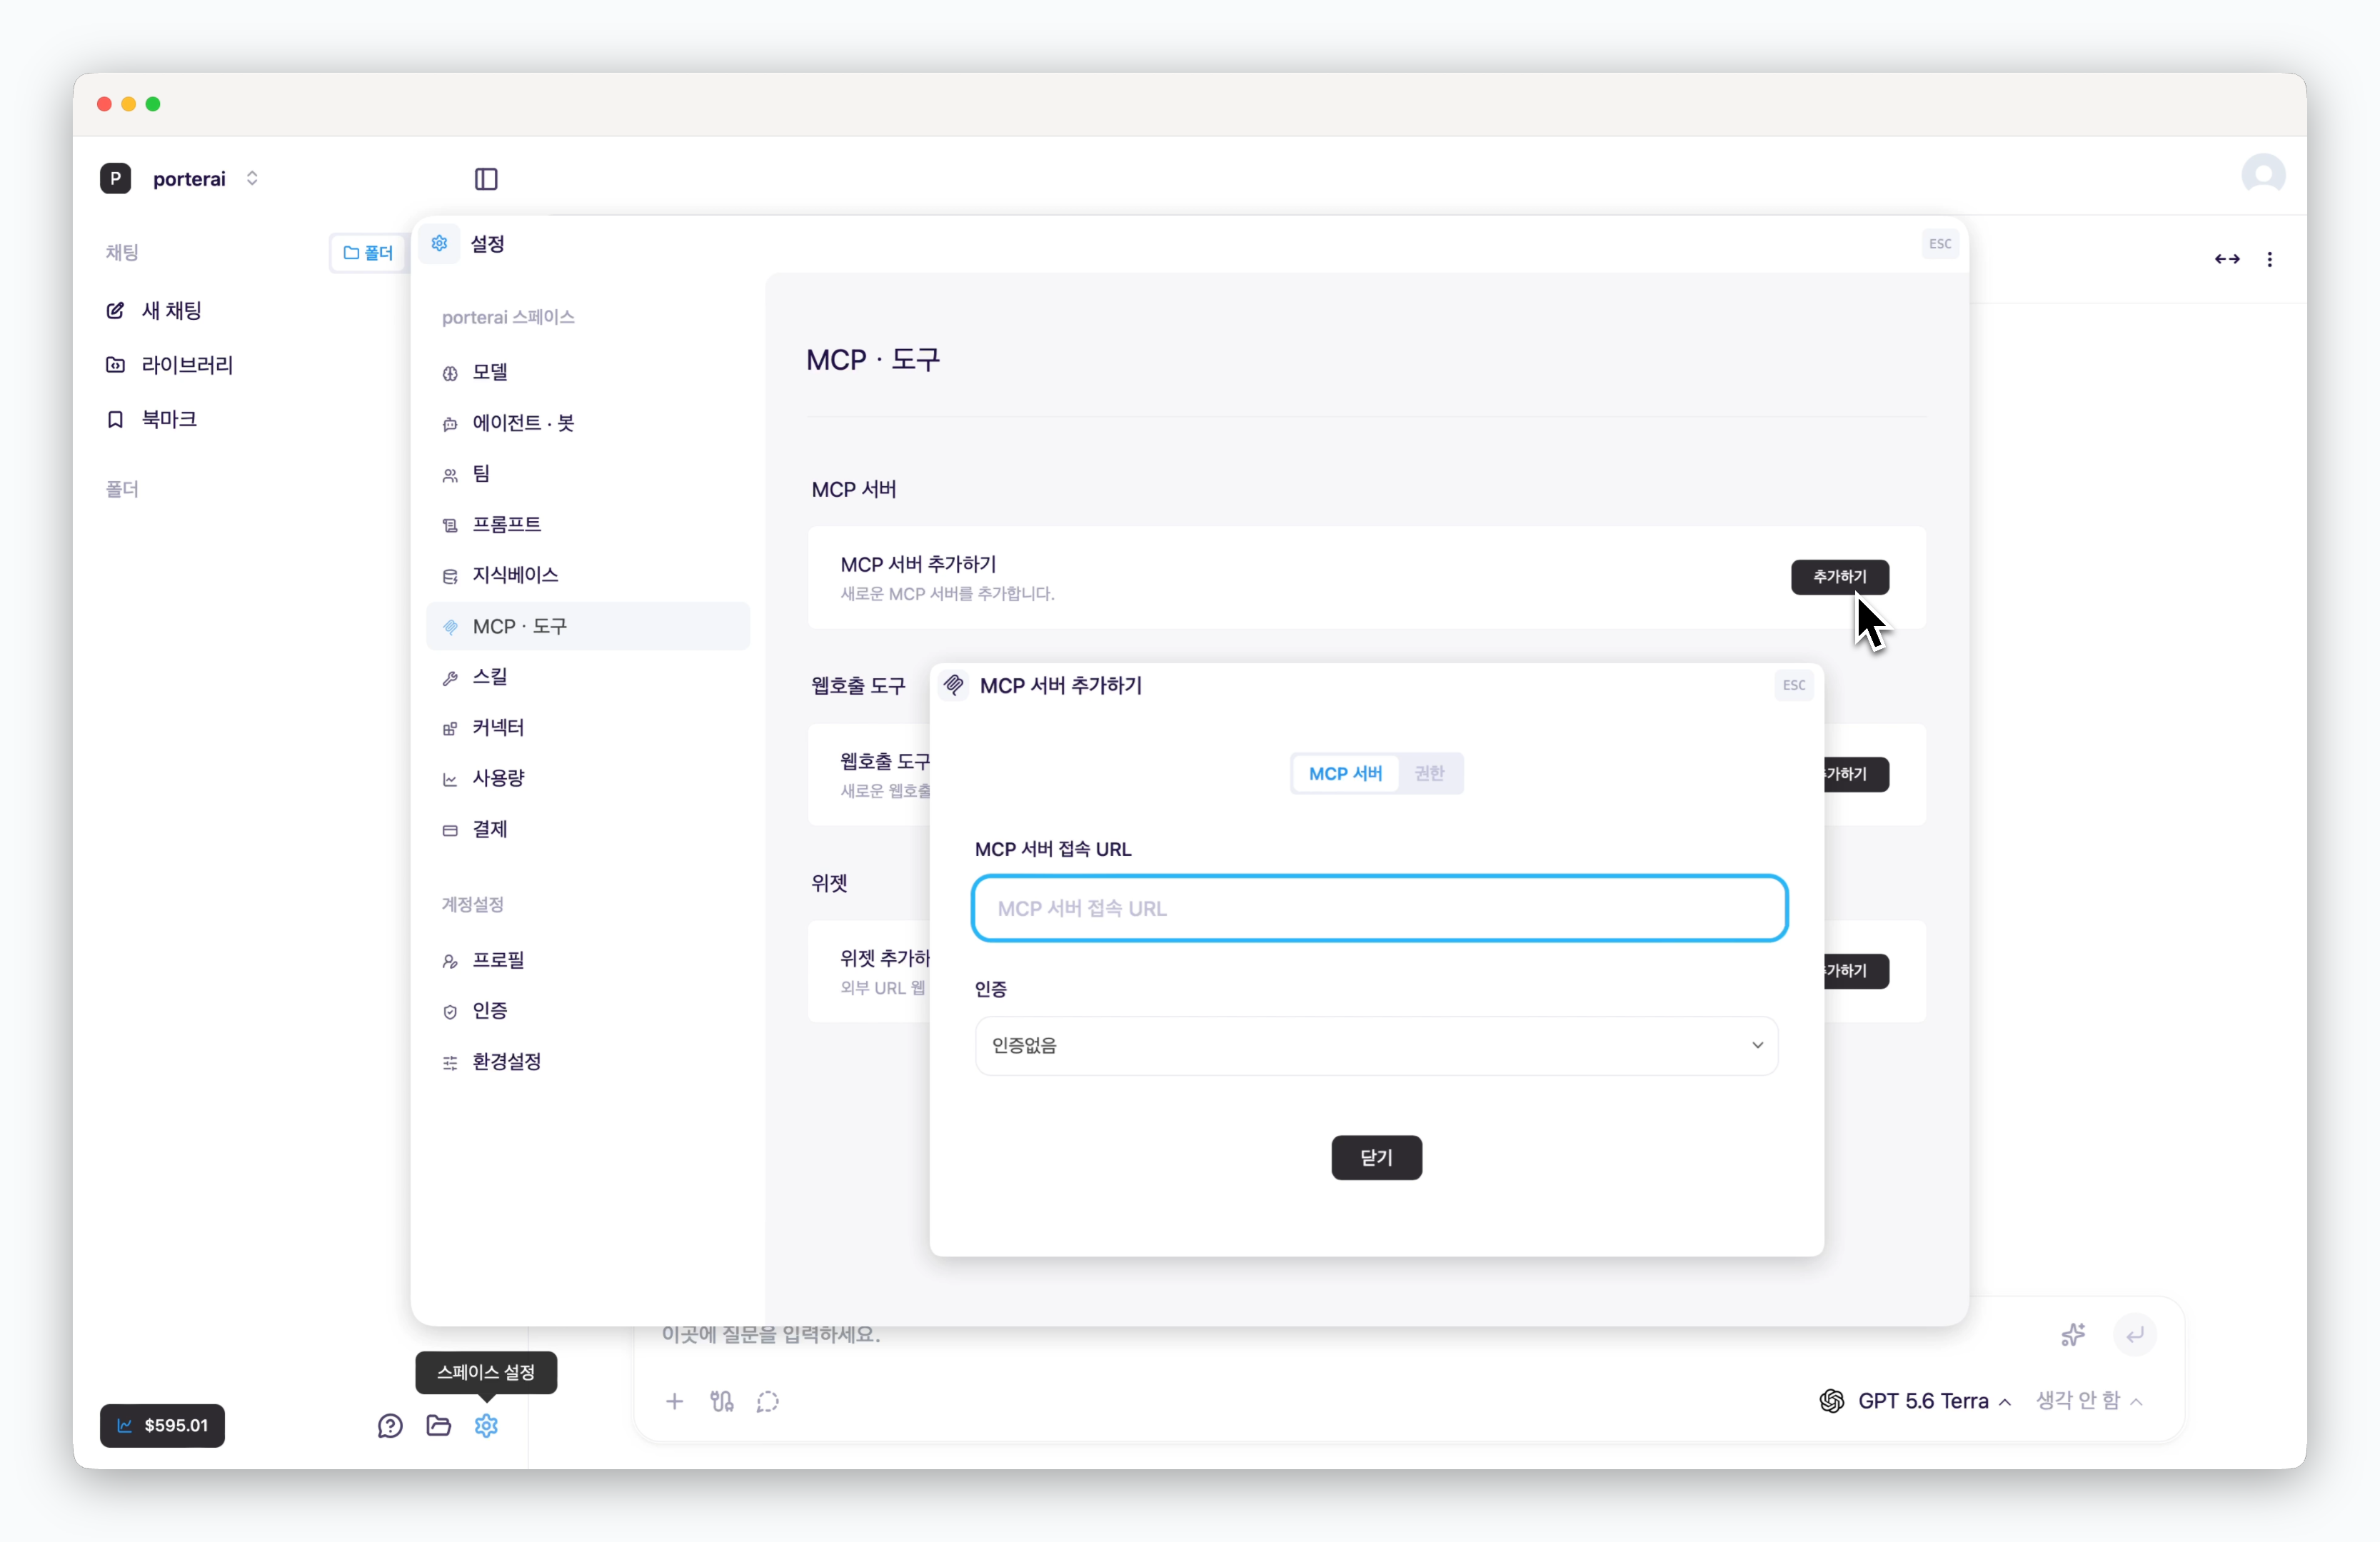Open 모델 settings section
Image resolution: width=2380 pixels, height=1542 pixels.
point(587,372)
